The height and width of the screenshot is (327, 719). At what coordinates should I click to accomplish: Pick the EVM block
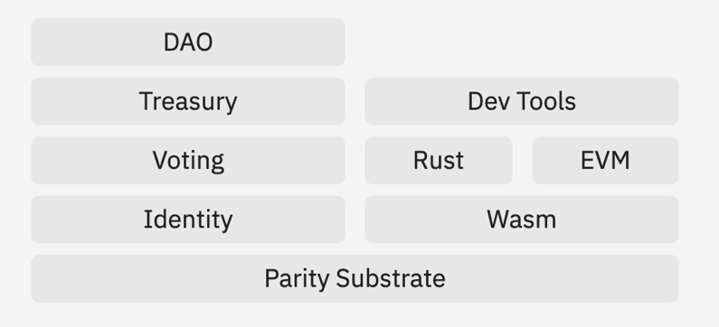(x=606, y=160)
